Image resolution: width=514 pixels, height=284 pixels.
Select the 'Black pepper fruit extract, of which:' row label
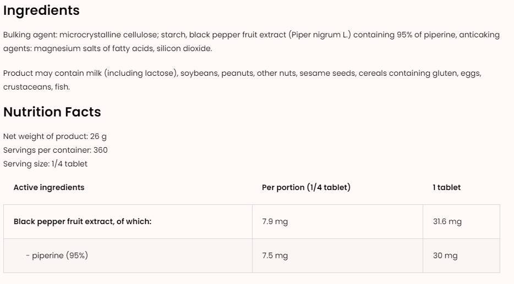tap(83, 221)
